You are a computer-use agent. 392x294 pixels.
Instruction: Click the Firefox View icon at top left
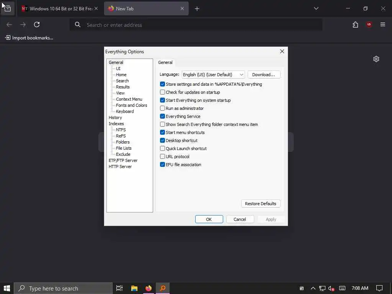(x=8, y=9)
